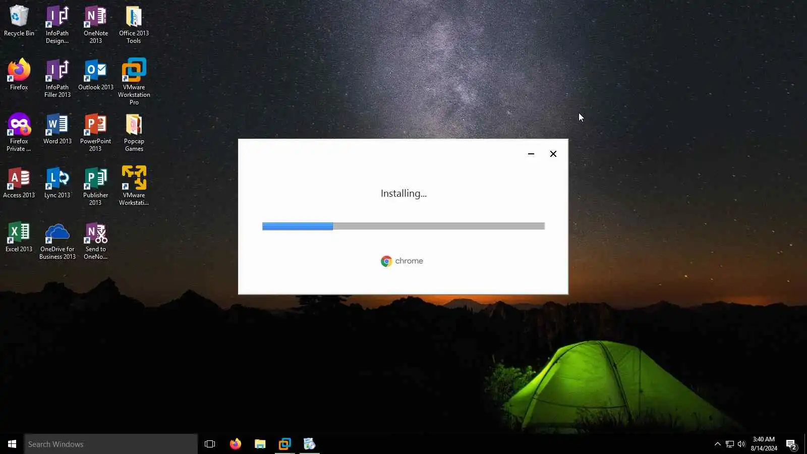Click the "Installing..." status text

403,194
